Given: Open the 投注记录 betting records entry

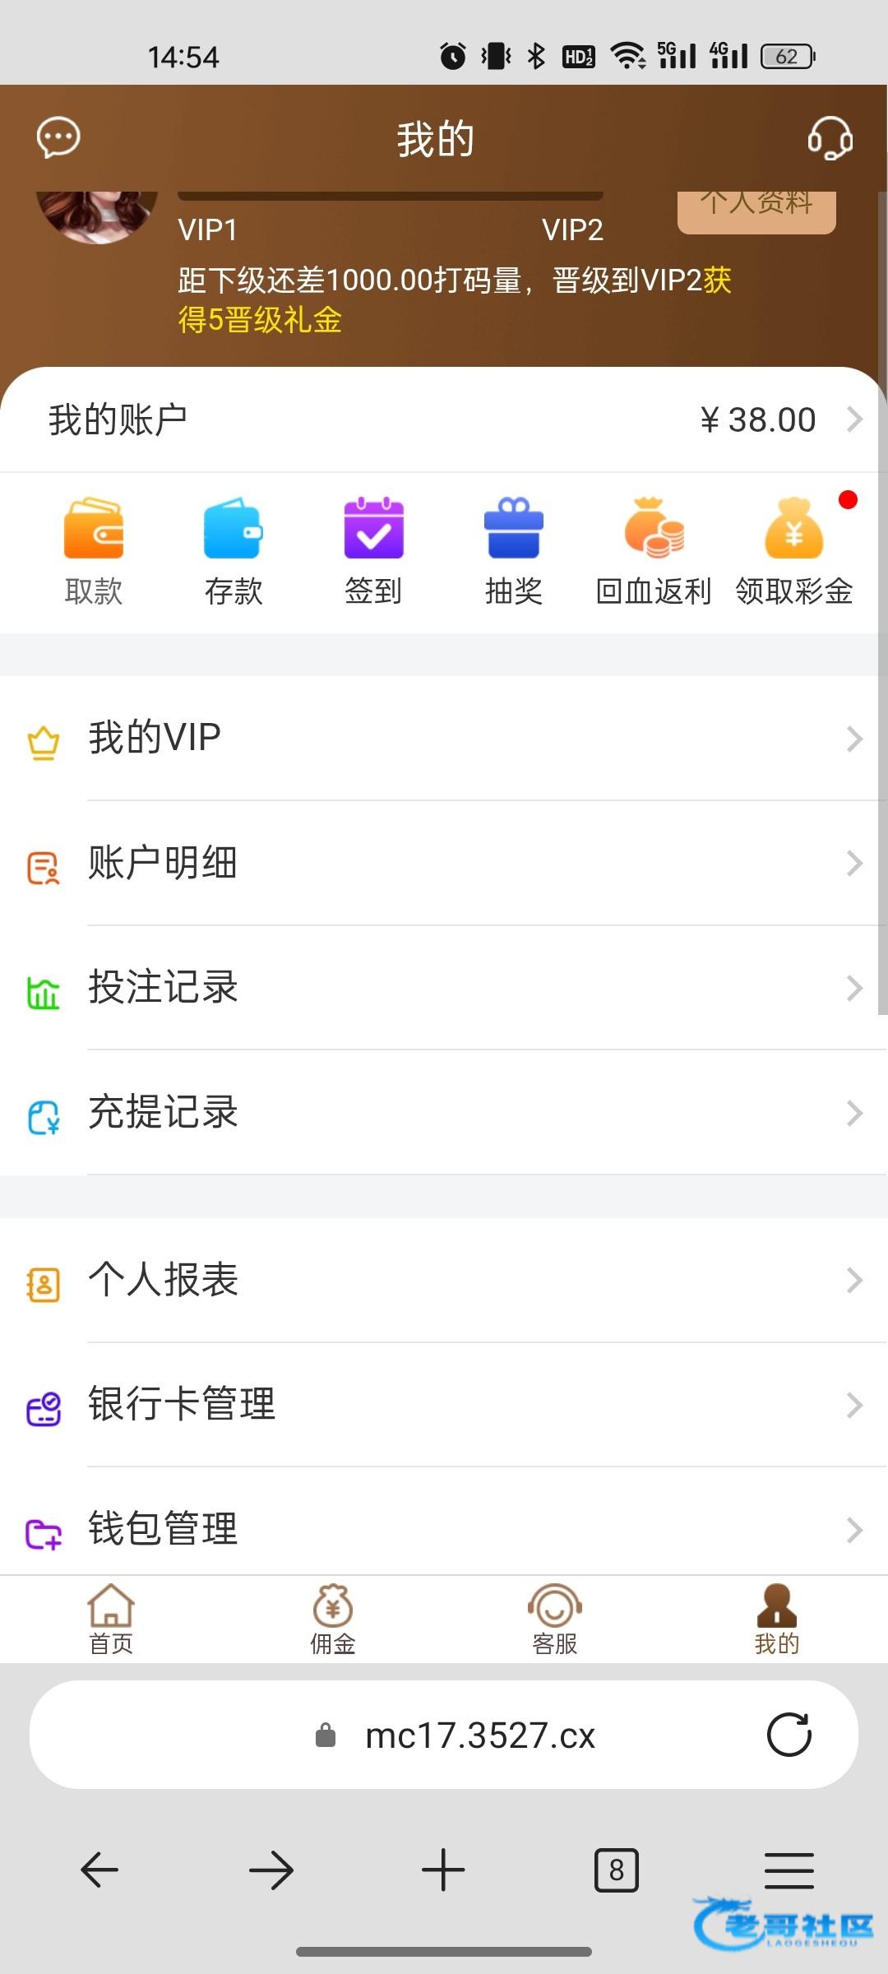Looking at the screenshot, I should 163,987.
